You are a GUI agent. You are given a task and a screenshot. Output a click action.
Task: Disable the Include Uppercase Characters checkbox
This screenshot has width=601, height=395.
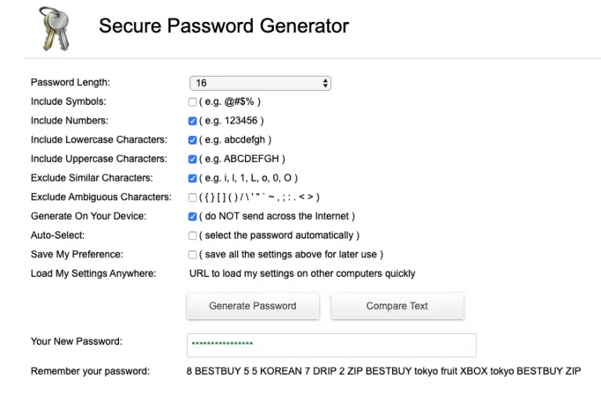[193, 160]
